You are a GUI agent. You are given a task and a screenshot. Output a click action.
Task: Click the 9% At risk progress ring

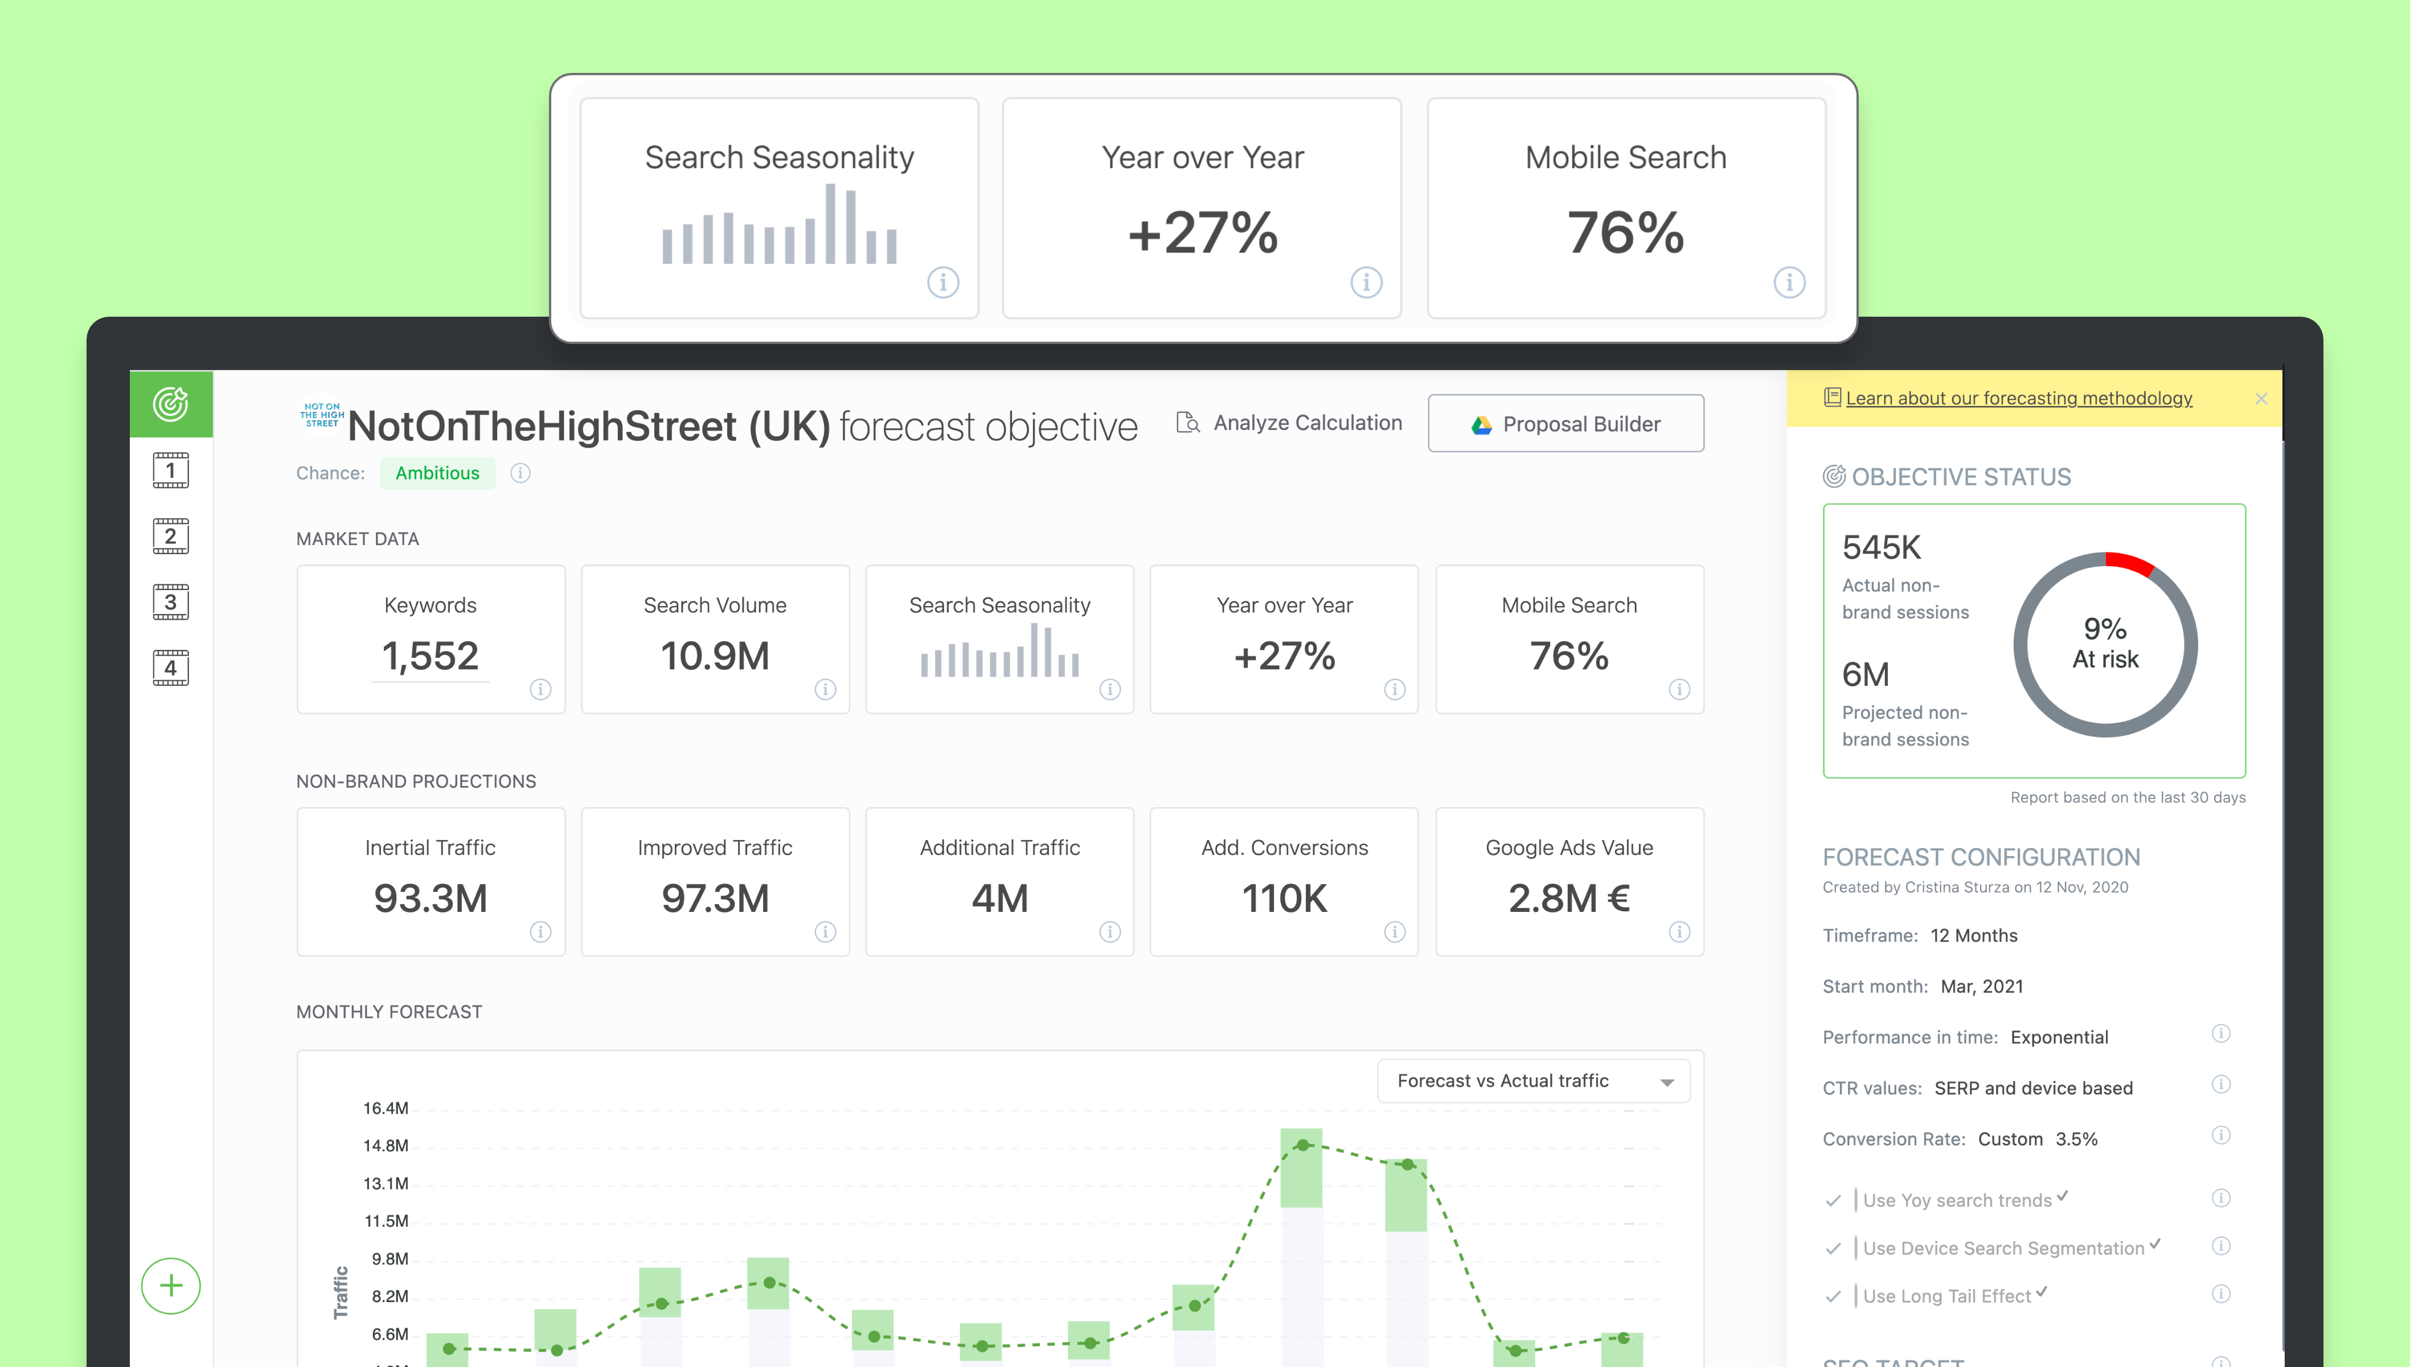coord(2105,644)
